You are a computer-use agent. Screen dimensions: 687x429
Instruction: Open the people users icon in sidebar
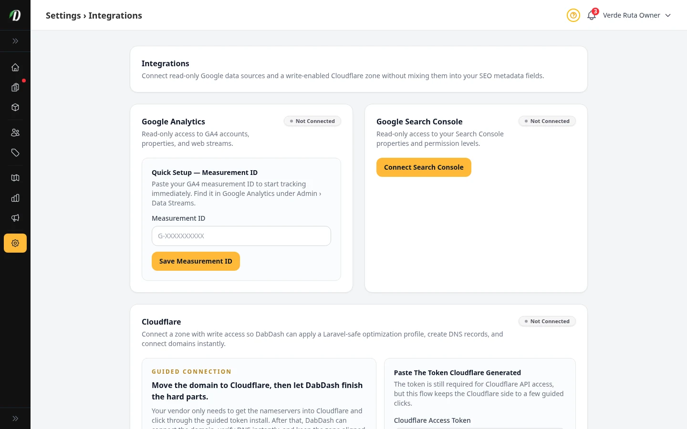pyautogui.click(x=15, y=133)
